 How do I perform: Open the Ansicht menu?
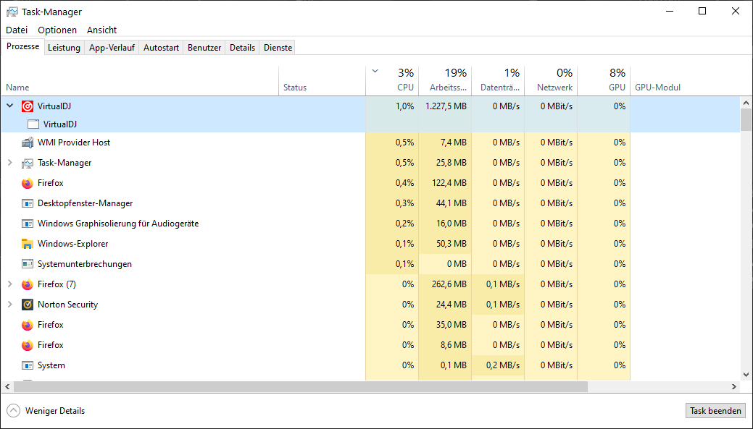101,30
